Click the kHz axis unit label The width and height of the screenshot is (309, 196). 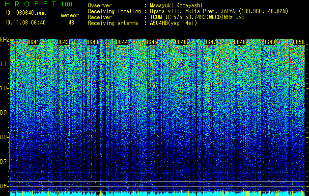pos(4,40)
